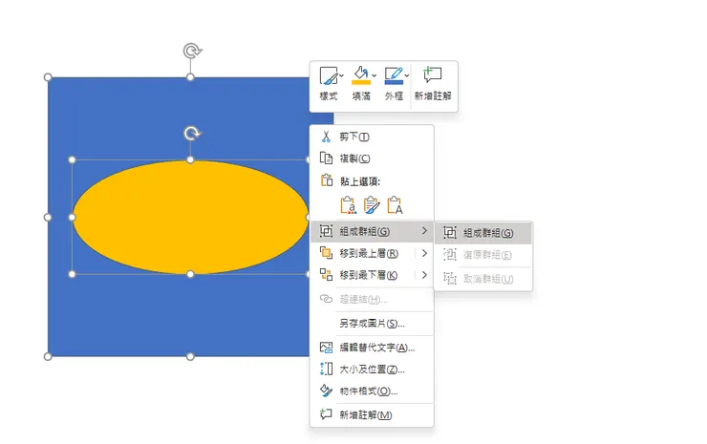Select the yellow ellipse shape
This screenshot has width=707, height=444.
tap(190, 218)
